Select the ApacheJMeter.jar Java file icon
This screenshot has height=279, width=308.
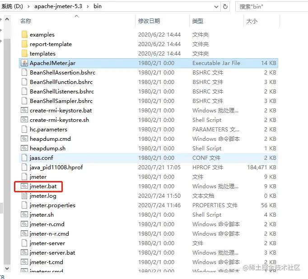pyautogui.click(x=24, y=63)
